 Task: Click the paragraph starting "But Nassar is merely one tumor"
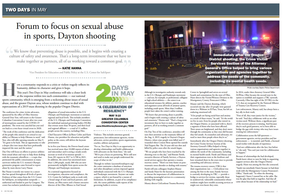coord(24,178)
